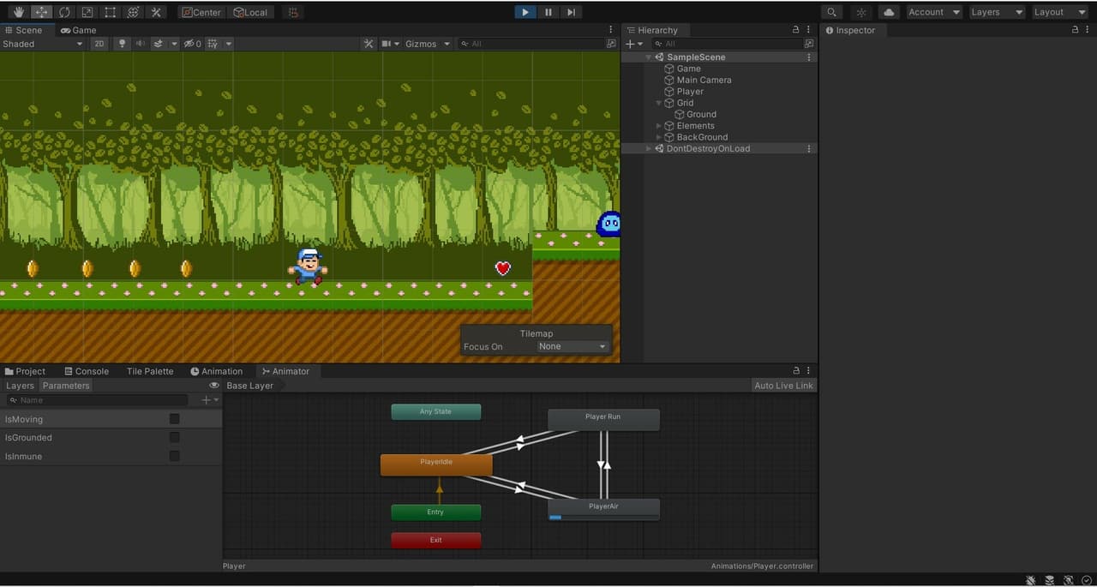Open the global search magnifier icon
This screenshot has height=587, width=1097.
[x=832, y=12]
